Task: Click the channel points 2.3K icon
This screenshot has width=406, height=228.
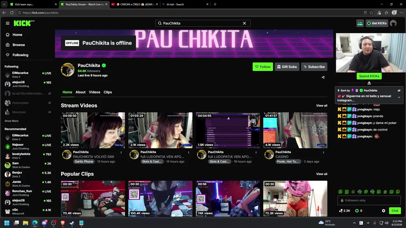Action: pyautogui.click(x=341, y=211)
